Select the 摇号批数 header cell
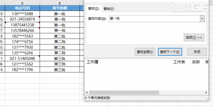Image resolution: width=213 pixels, height=107 pixels. click(60, 8)
